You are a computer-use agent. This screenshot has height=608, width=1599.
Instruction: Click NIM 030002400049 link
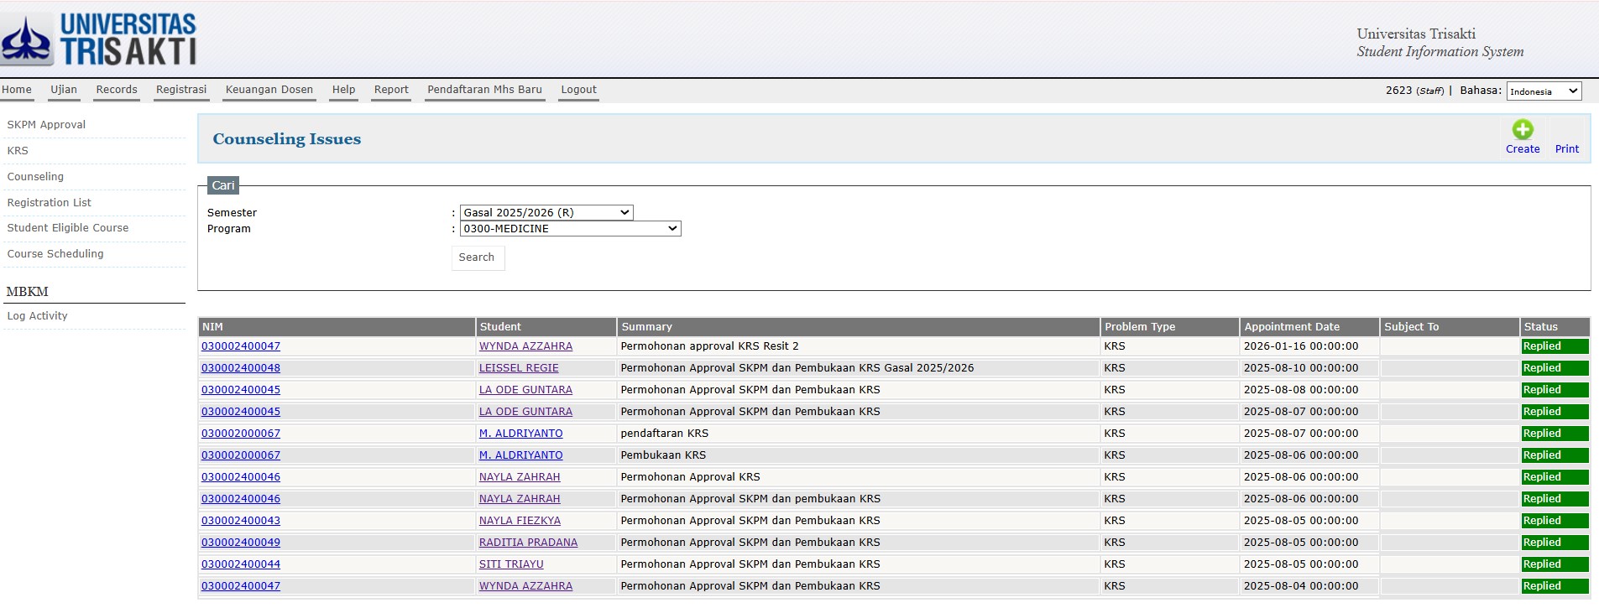click(241, 543)
